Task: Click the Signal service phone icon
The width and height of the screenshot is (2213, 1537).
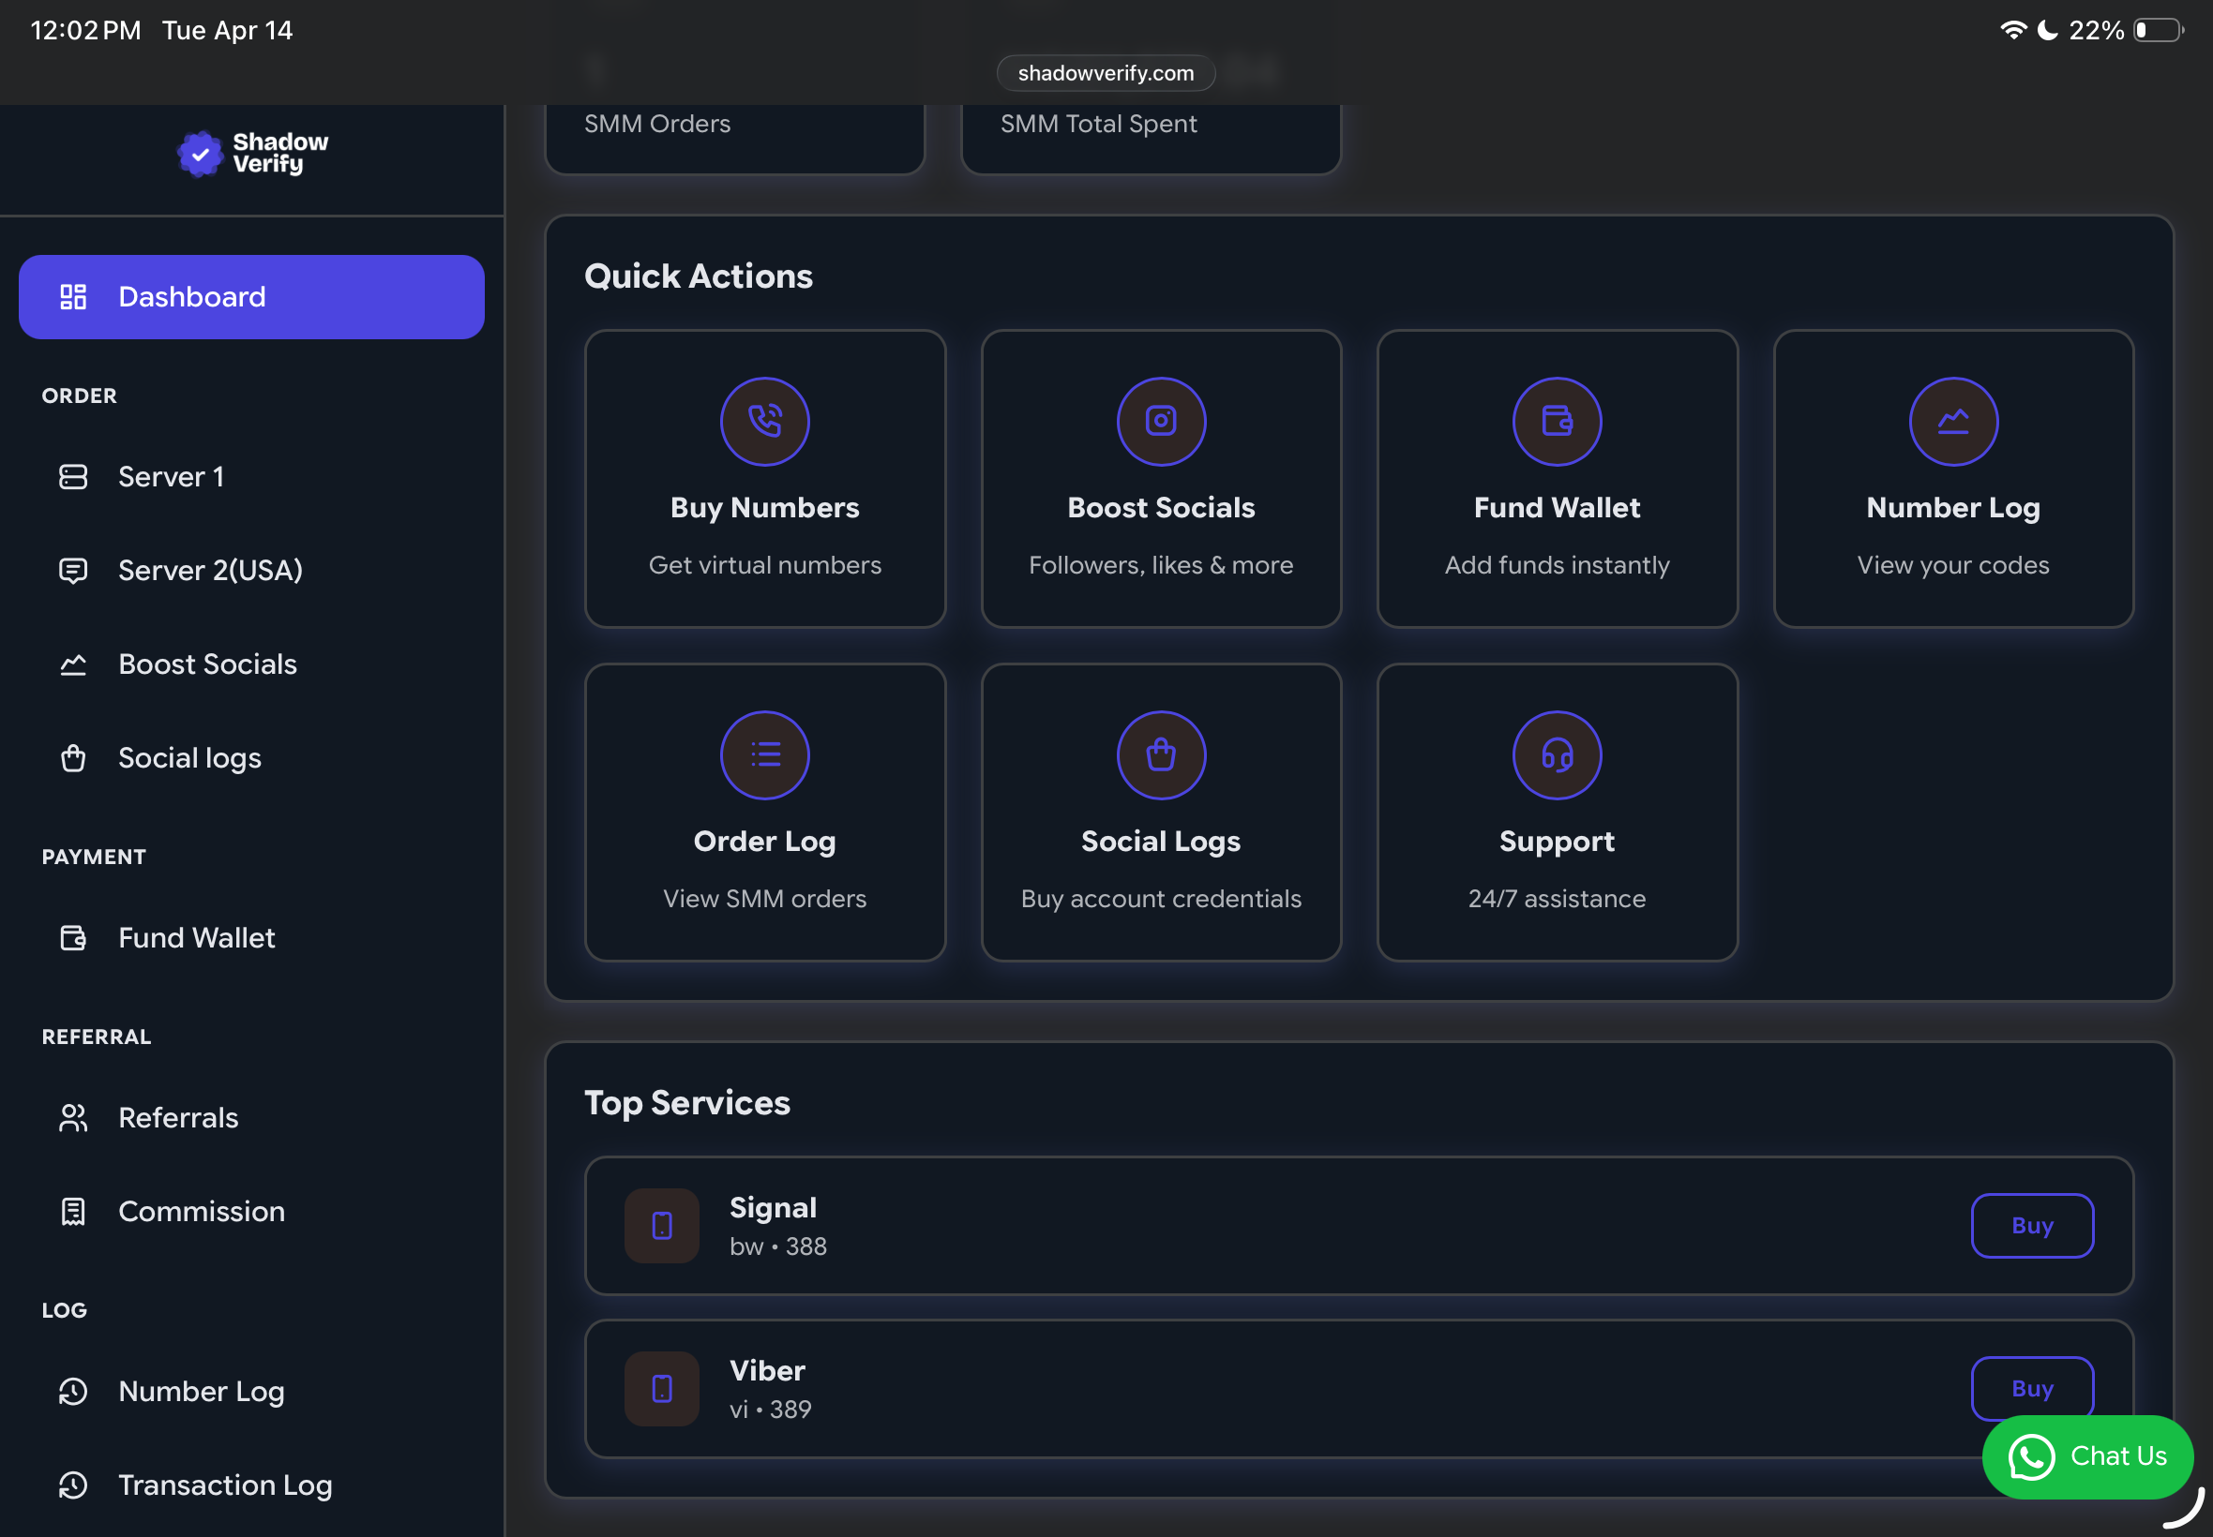Action: 661,1225
